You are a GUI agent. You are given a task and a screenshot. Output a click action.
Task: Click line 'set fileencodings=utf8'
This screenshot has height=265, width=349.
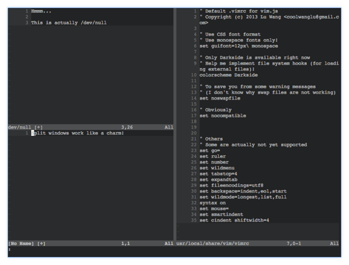[232, 185]
